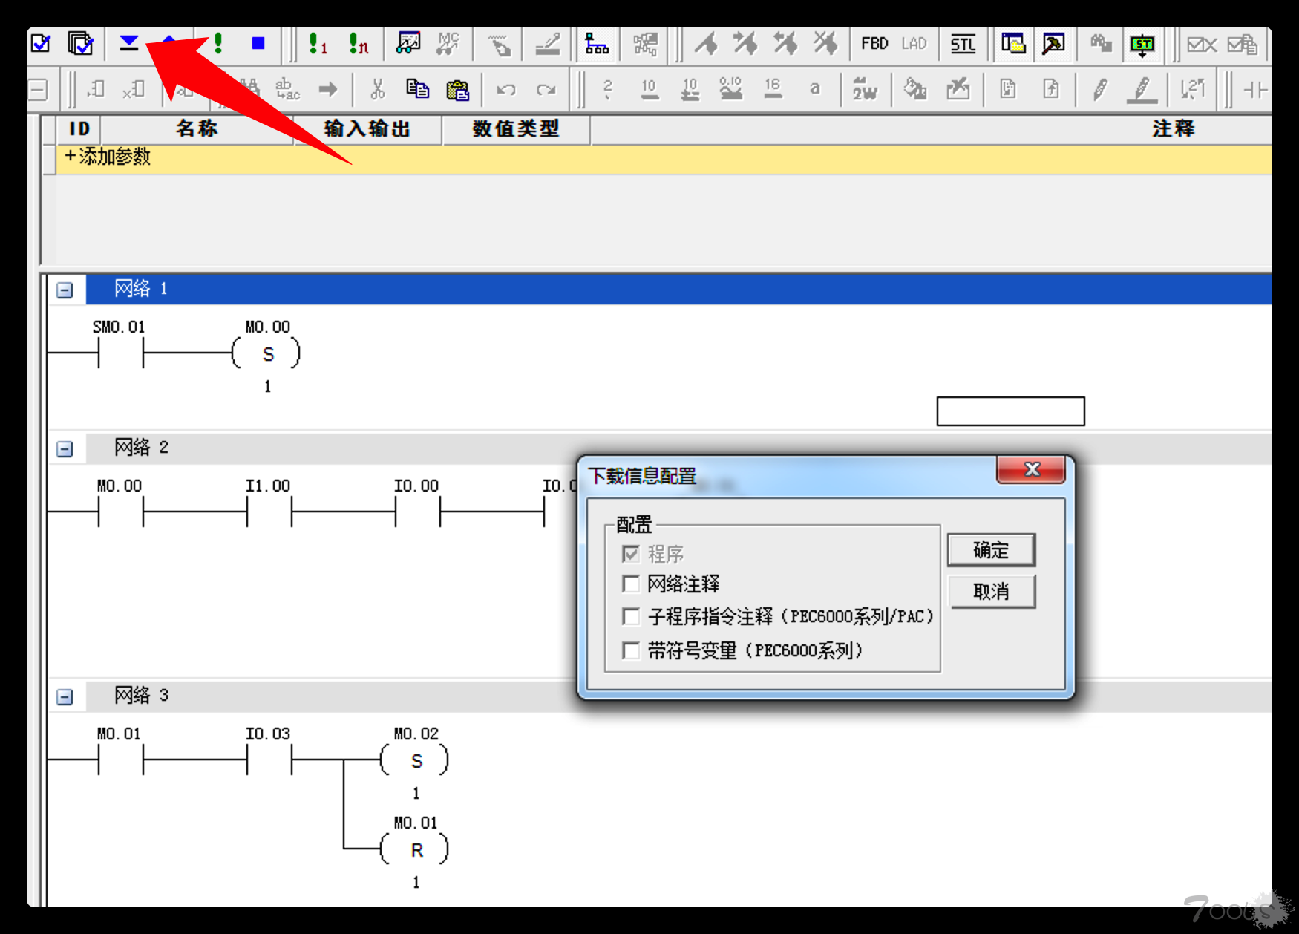Select the 网络 1 header bar
This screenshot has height=934, width=1299.
tap(678, 289)
